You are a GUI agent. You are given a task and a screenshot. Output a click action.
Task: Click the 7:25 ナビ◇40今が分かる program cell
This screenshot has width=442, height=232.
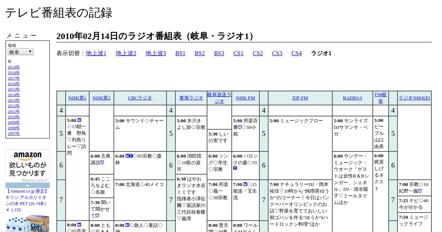[x=414, y=204]
